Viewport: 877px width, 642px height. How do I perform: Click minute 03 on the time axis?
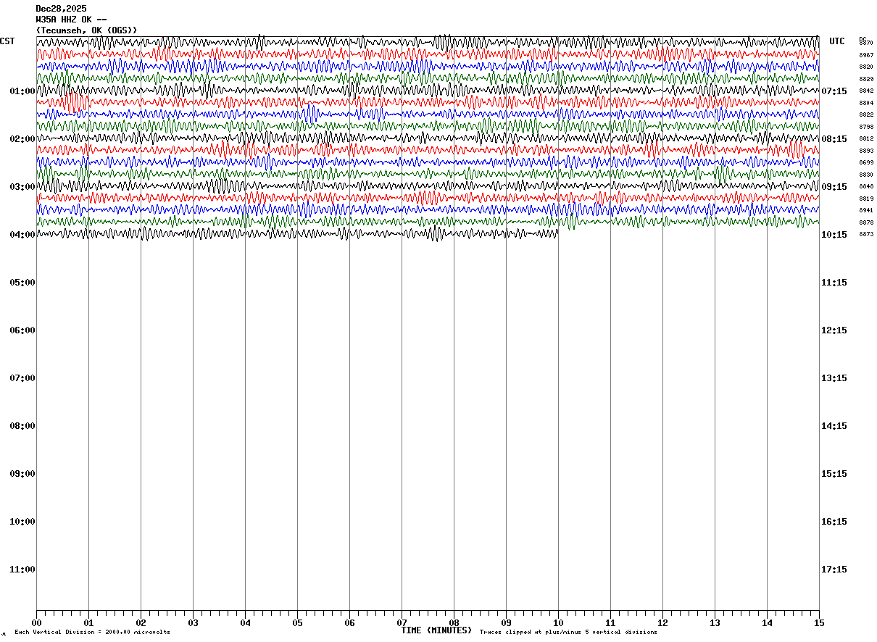click(x=193, y=622)
